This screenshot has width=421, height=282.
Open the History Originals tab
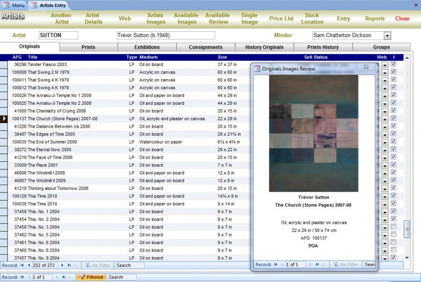pos(264,47)
